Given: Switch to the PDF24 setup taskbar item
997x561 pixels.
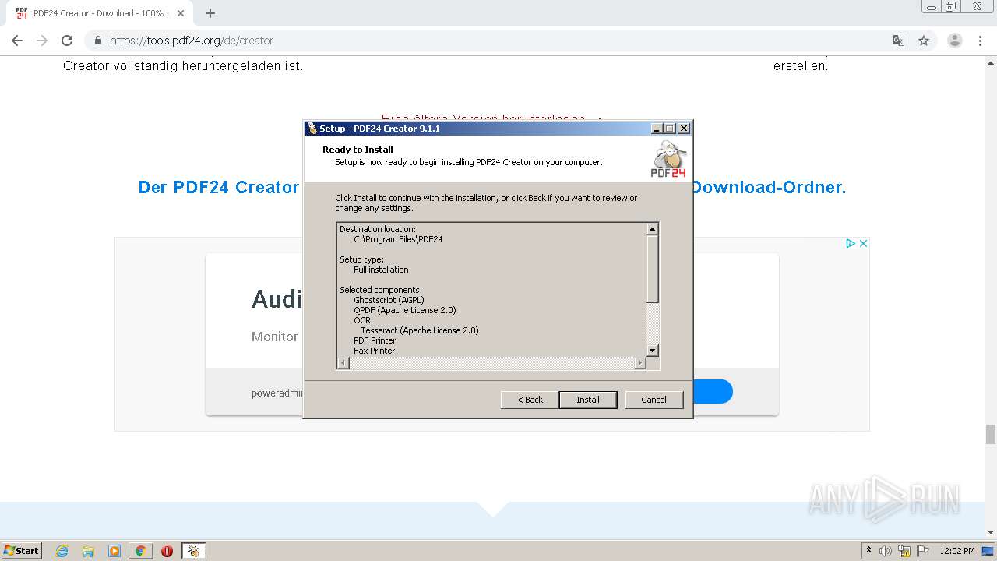Looking at the screenshot, I should click(x=193, y=551).
